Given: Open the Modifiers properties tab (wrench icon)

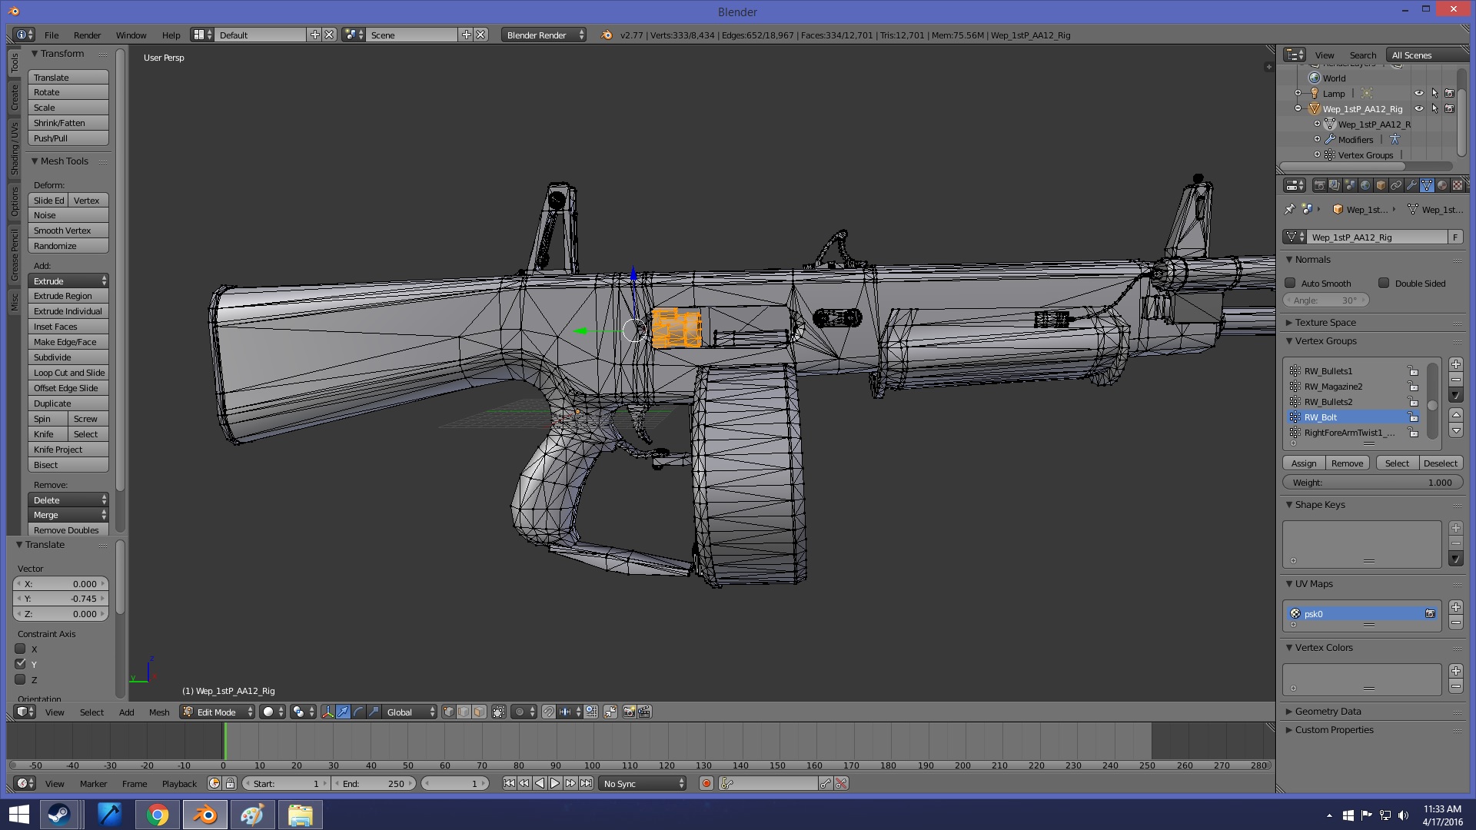Looking at the screenshot, I should [x=1411, y=185].
